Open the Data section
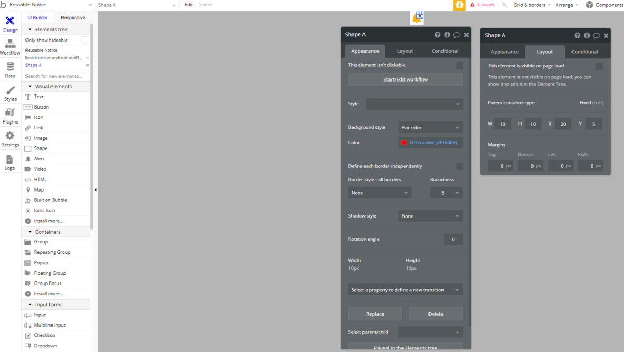 [10, 70]
